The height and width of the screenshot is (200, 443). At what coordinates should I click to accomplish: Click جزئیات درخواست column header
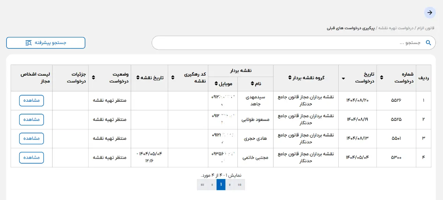[70, 78]
